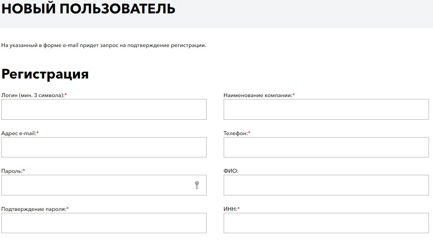
Task: Click the Телефон field label
Action: click(x=235, y=133)
